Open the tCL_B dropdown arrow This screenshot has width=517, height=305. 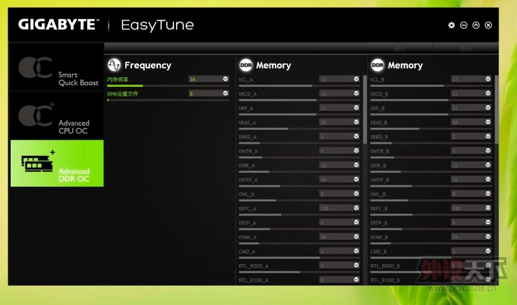pos(488,79)
